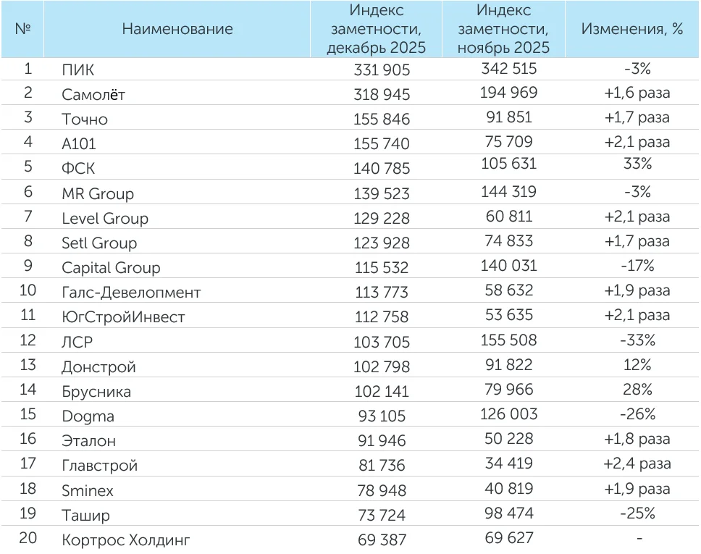Image resolution: width=701 pixels, height=554 pixels.
Task: Click the 'Изменения, %' column header
Action: point(633,29)
